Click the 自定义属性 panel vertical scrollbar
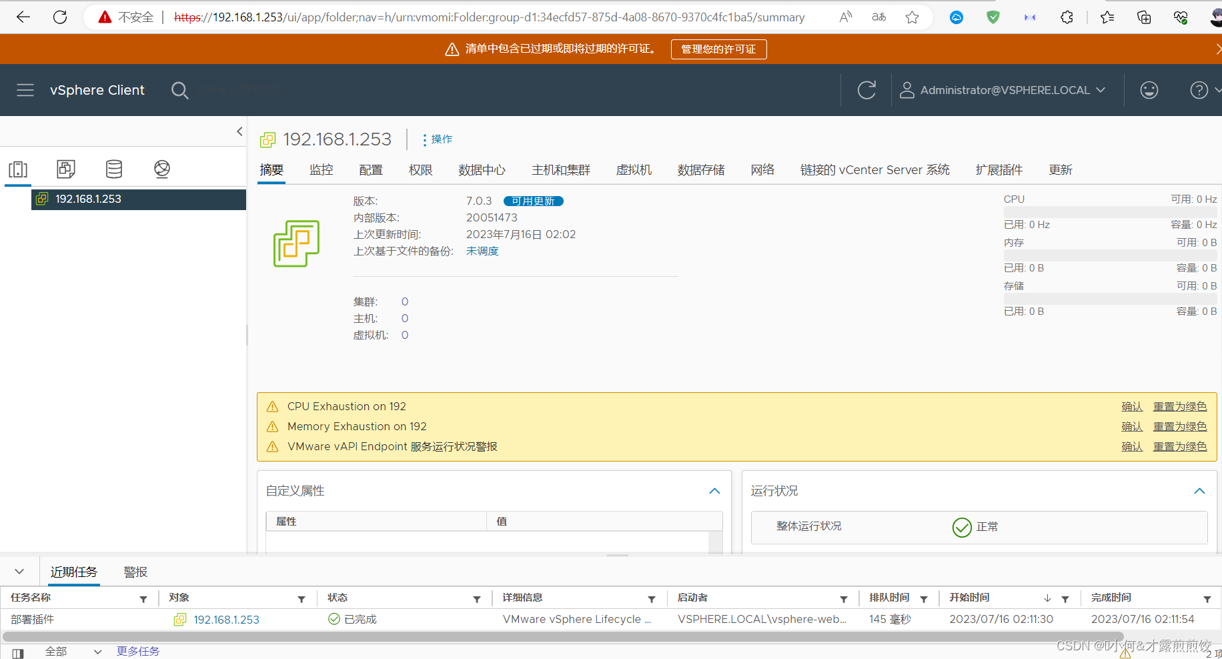The height and width of the screenshot is (659, 1222). click(x=715, y=542)
